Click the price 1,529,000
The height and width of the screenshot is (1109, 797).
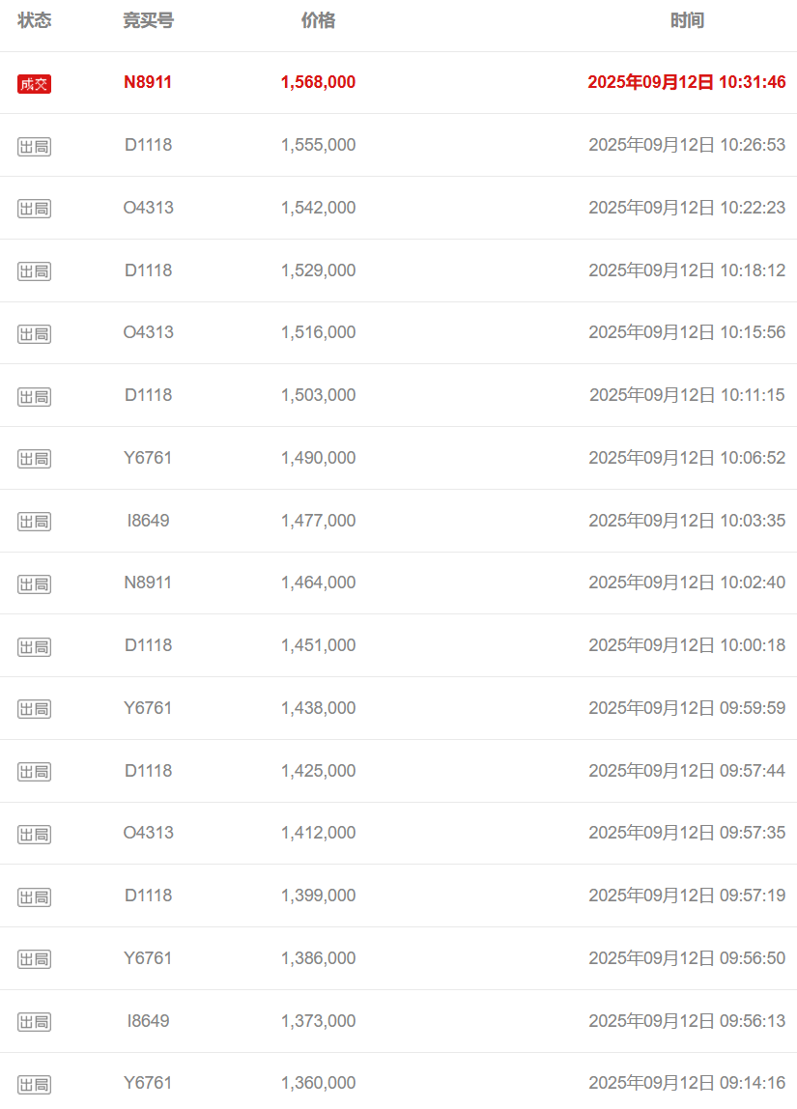pos(318,270)
